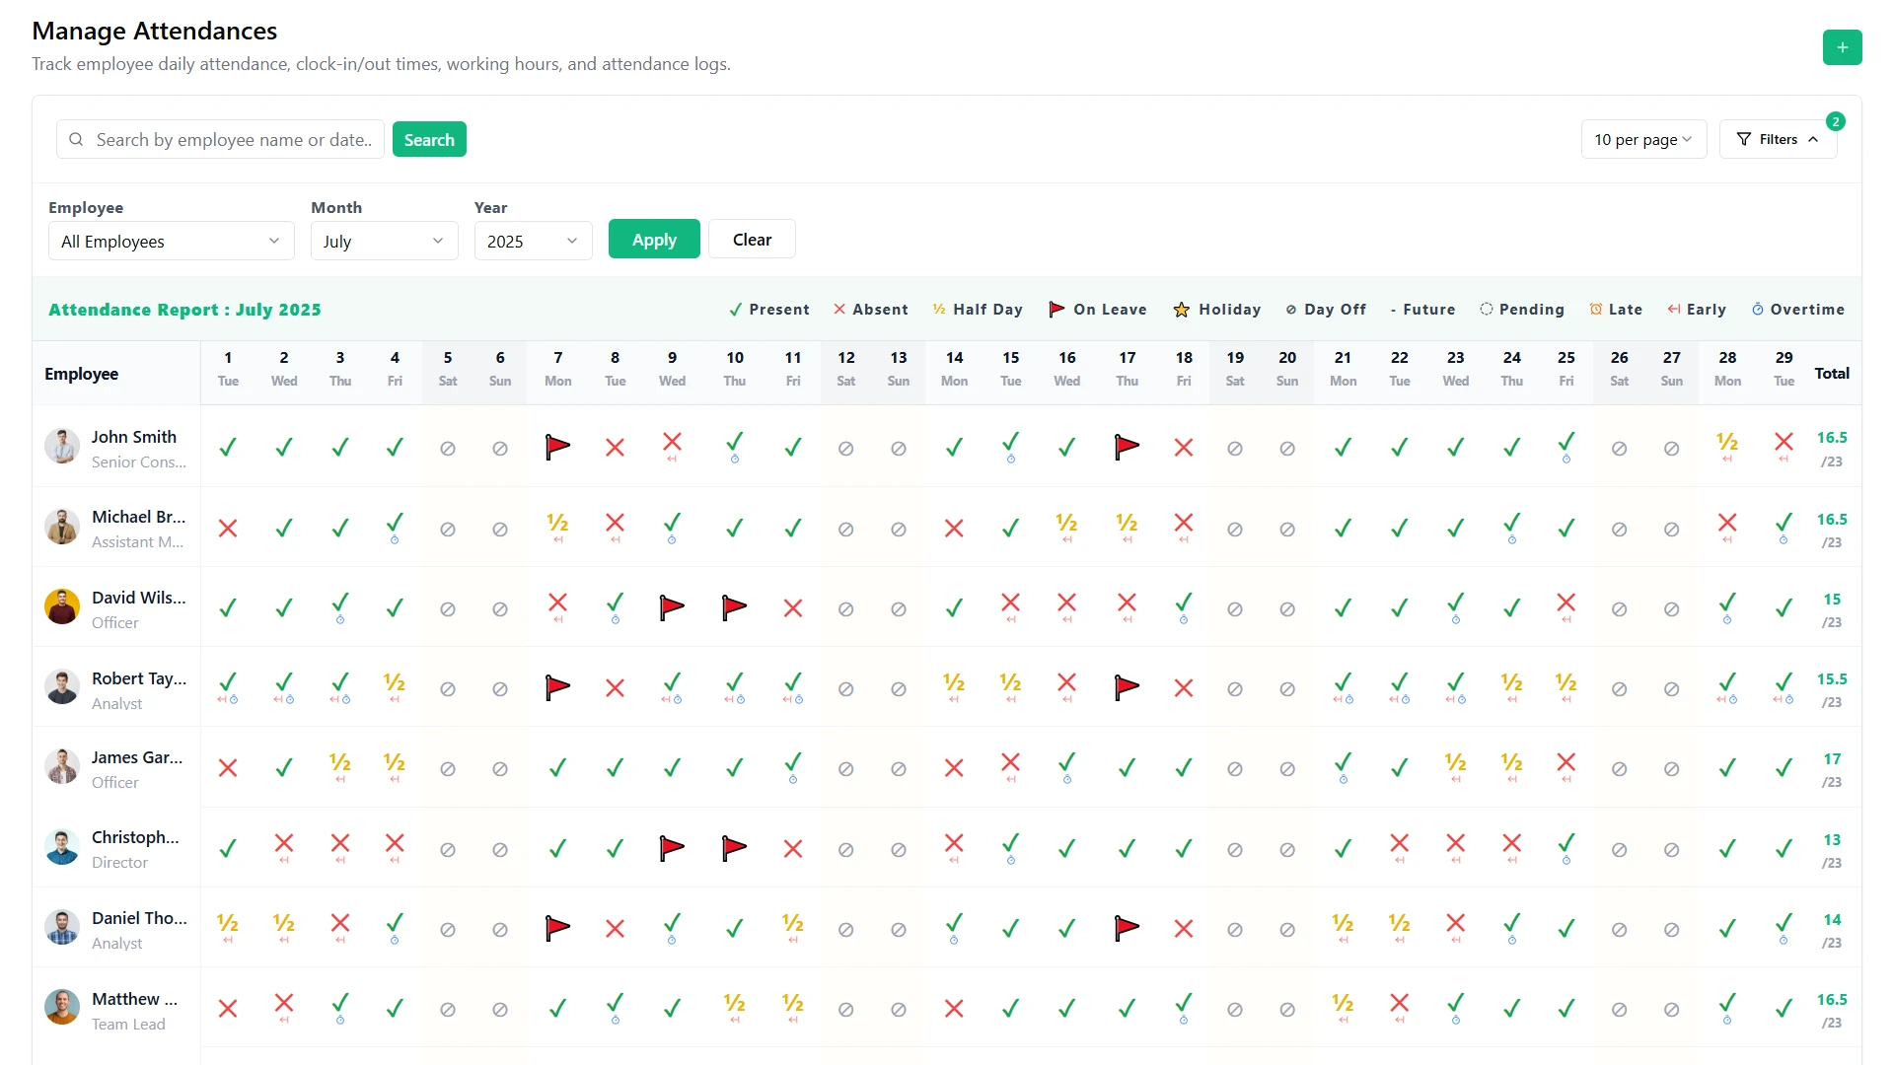Image resolution: width=1894 pixels, height=1065 pixels.
Task: Click Christoph...'s present checkmark on day 28
Action: click(1727, 849)
